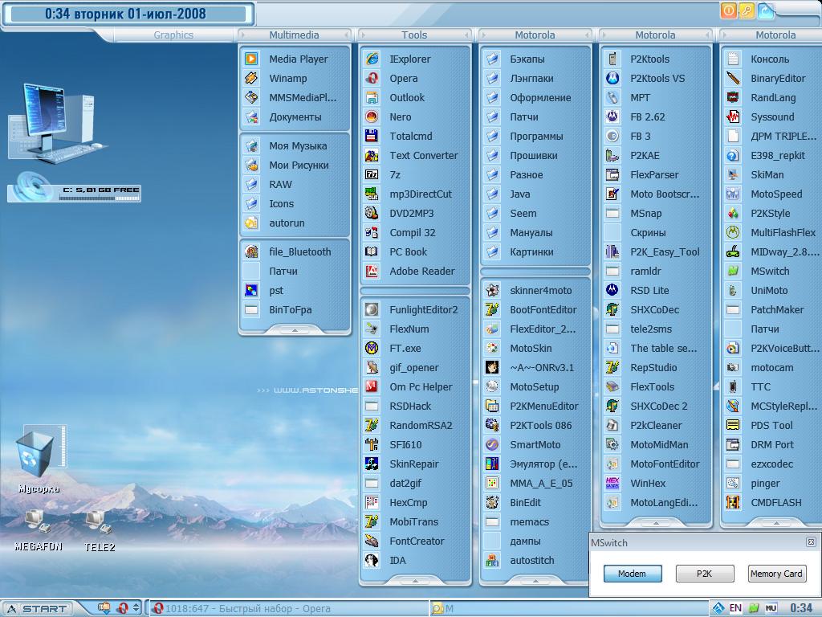Open Text Converter shortcut
The width and height of the screenshot is (822, 617).
pos(415,155)
